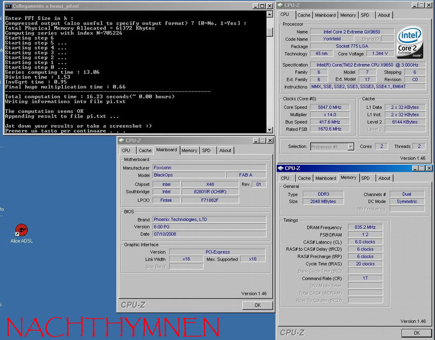This screenshot has height=340, width=435.
Task: Open the Alice ADSL desktop shortcut
Action: coord(21,233)
